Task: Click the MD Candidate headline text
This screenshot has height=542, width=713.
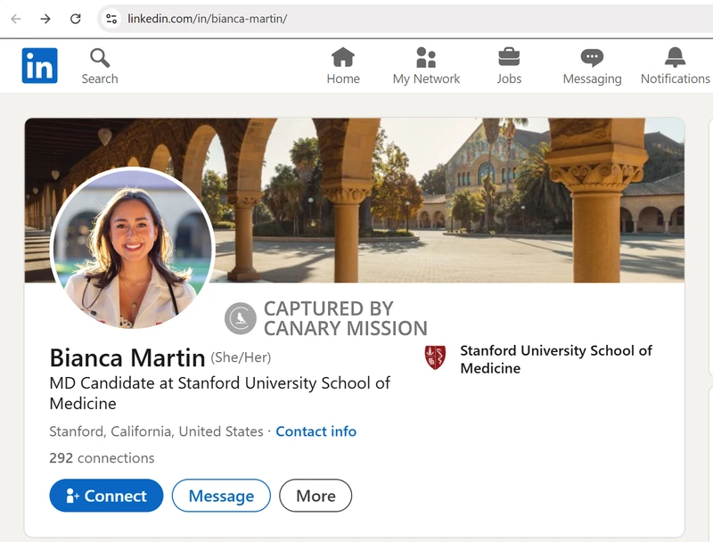Action: [x=219, y=393]
